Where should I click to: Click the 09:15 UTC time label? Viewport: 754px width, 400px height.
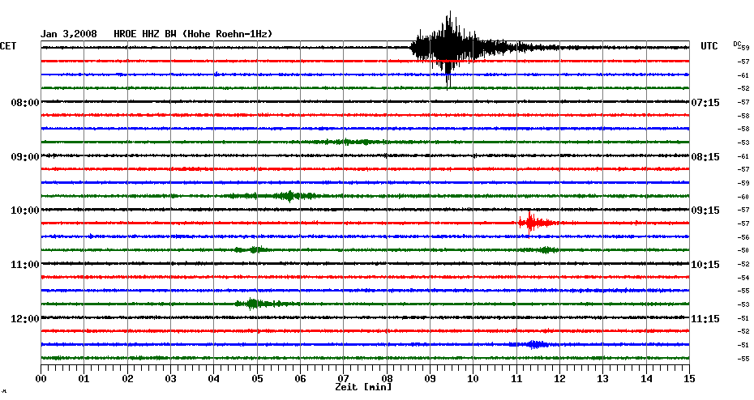coord(705,211)
